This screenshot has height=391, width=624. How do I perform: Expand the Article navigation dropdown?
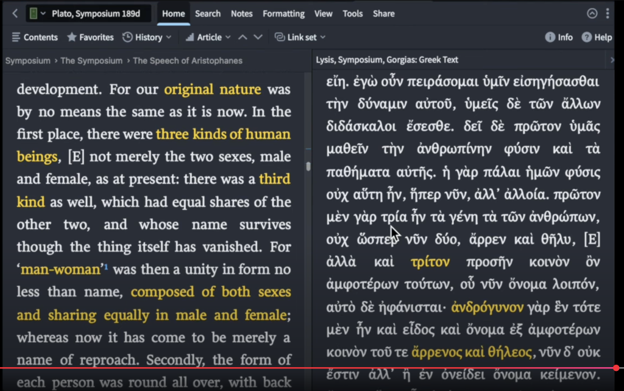point(207,37)
